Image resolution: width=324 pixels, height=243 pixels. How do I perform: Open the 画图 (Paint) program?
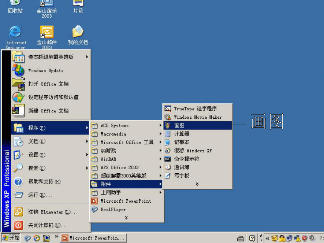coord(197,125)
